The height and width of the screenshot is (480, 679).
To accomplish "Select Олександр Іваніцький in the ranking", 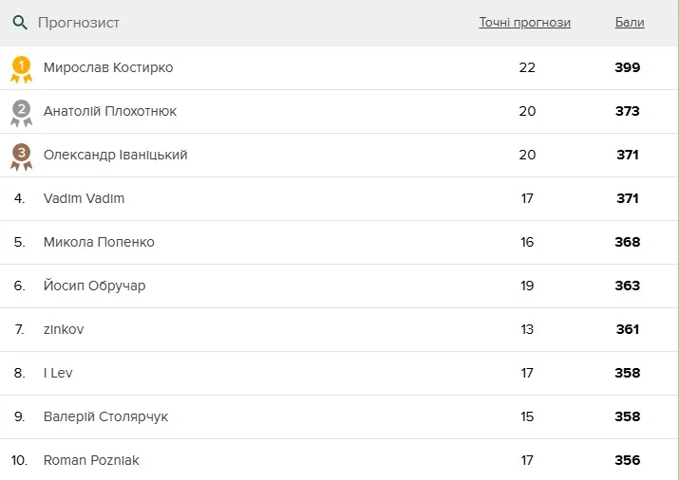I will 115,155.
